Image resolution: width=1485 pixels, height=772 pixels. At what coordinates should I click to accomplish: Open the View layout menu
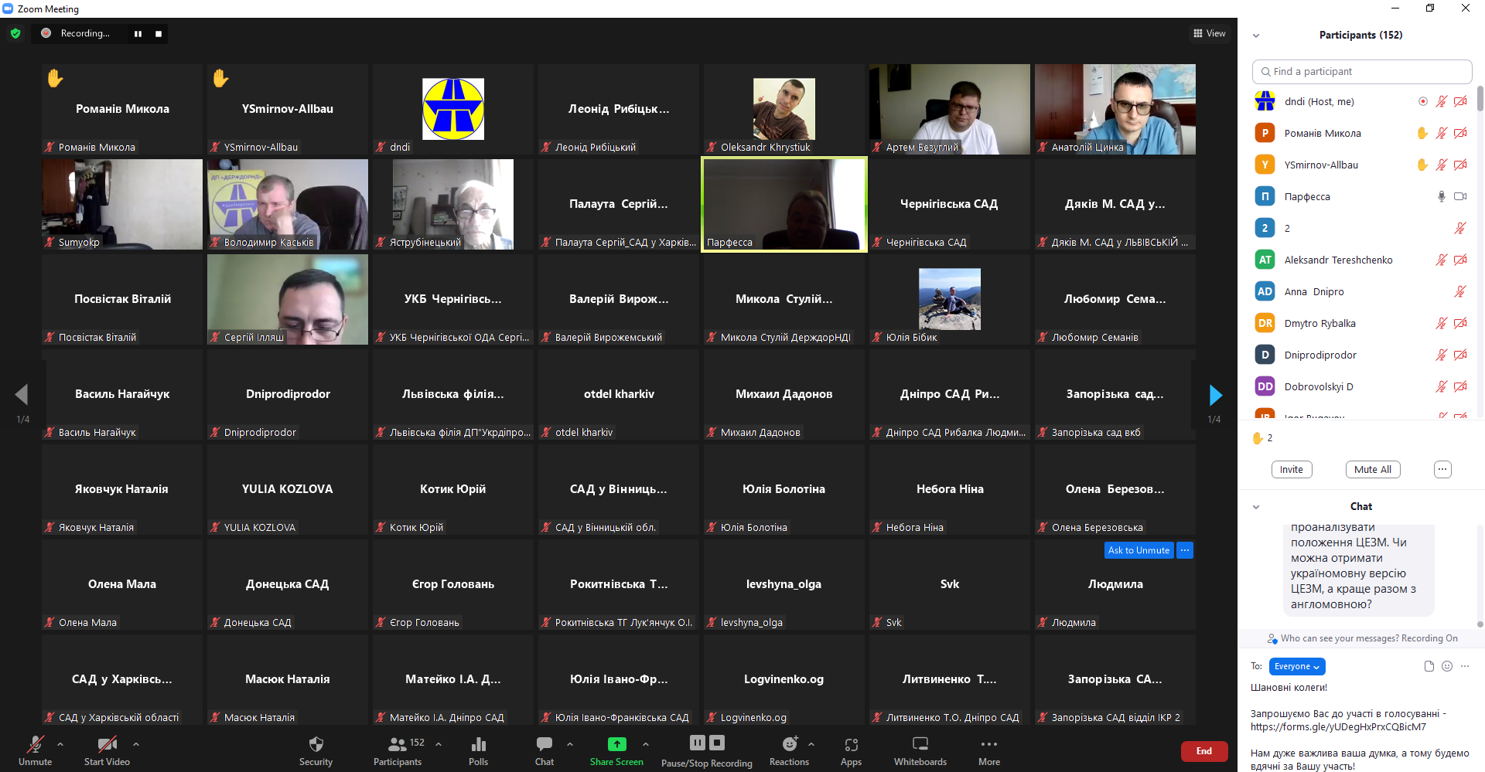point(1209,33)
